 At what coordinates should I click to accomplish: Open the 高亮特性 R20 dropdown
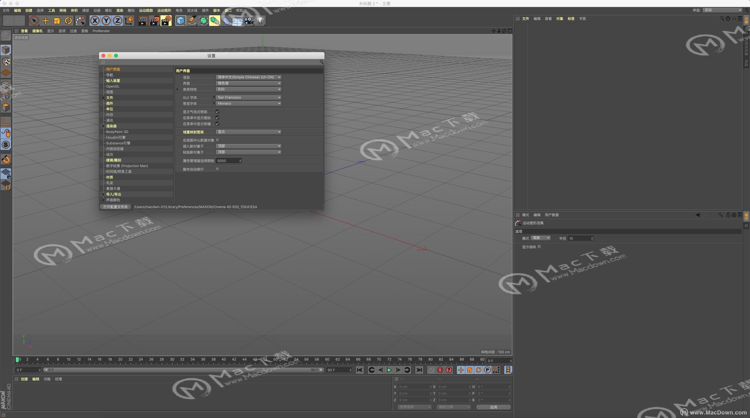(x=249, y=89)
